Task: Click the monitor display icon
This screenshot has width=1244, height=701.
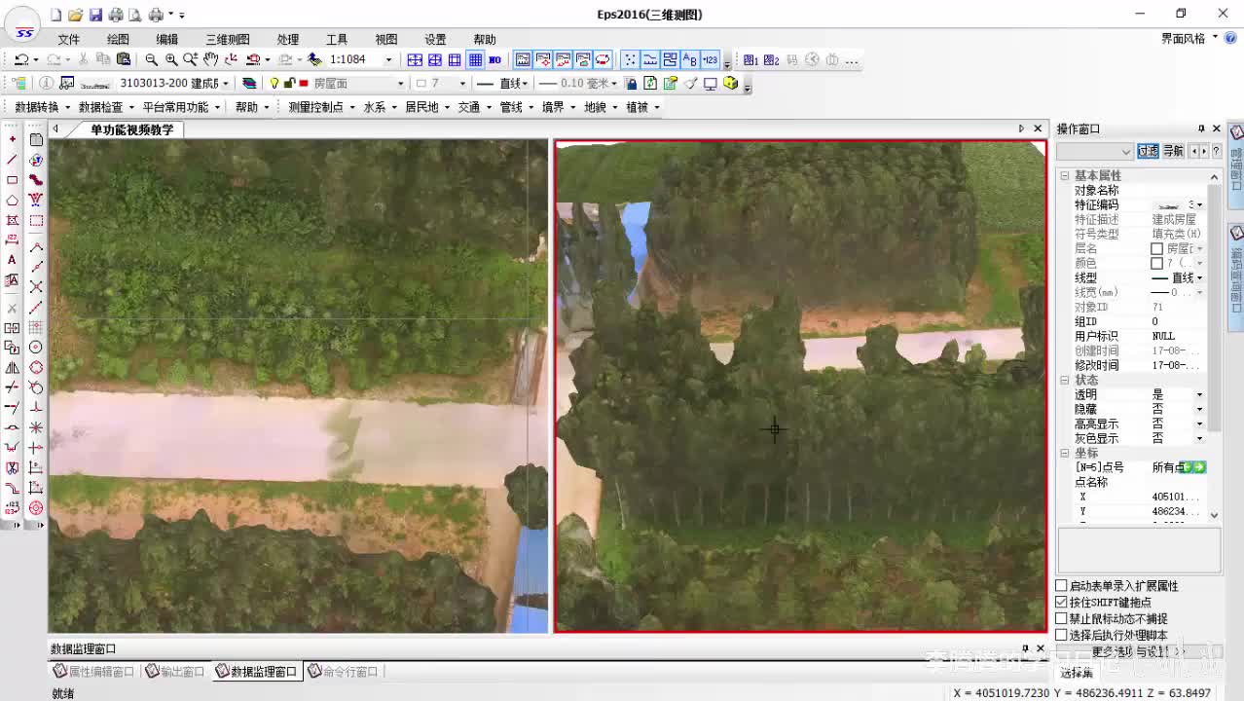Action: [711, 84]
